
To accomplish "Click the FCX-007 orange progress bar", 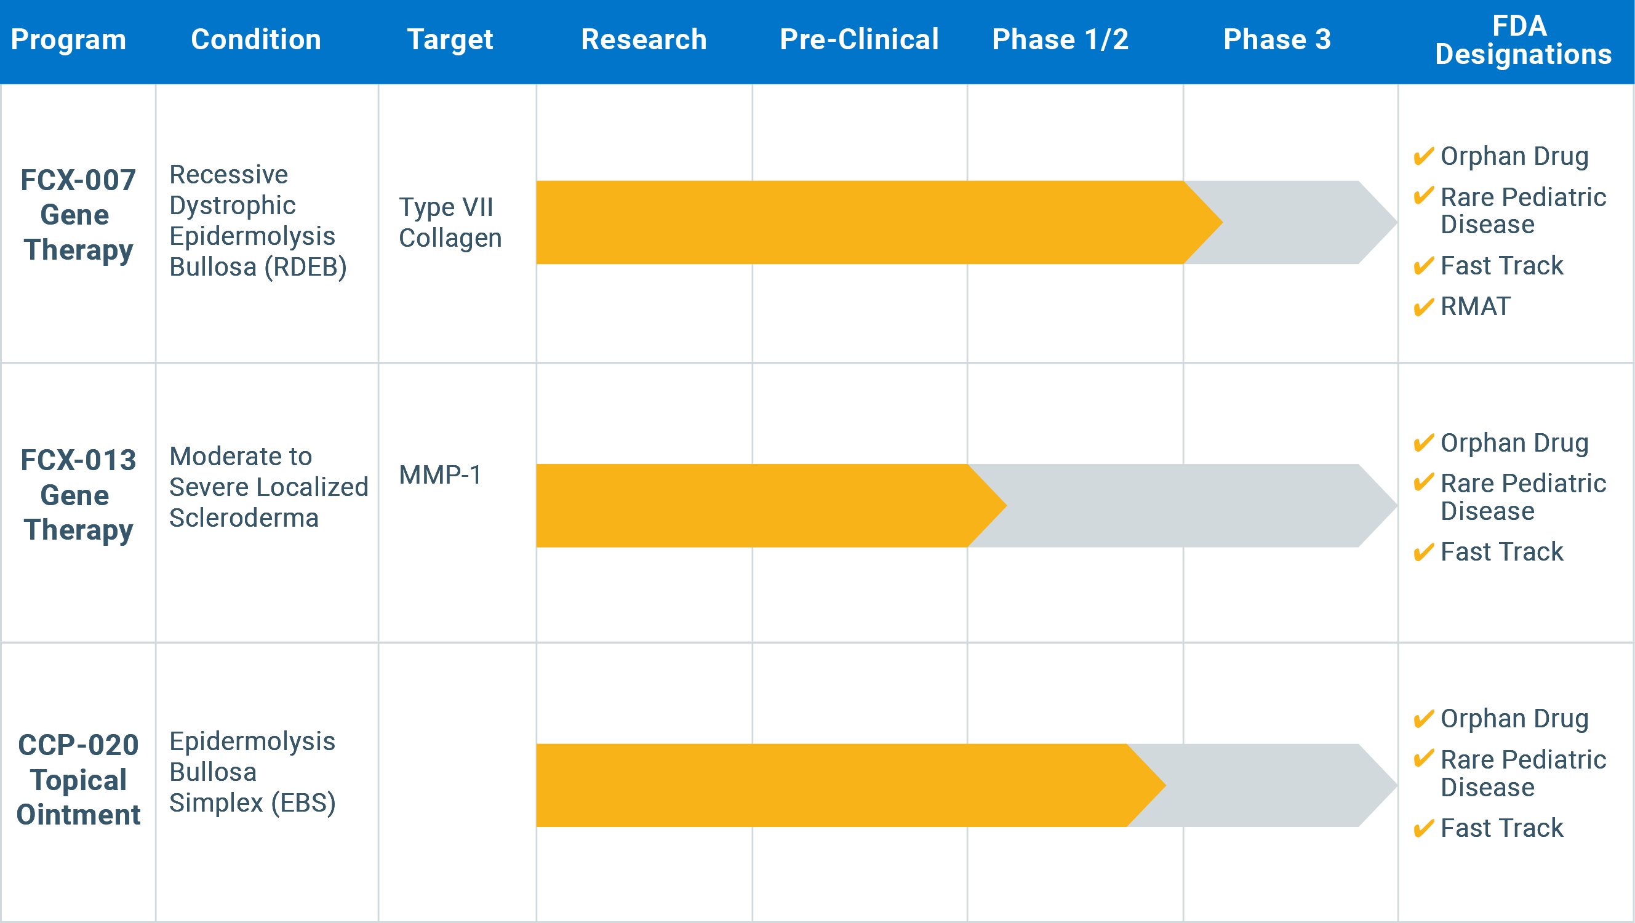I will tap(857, 222).
